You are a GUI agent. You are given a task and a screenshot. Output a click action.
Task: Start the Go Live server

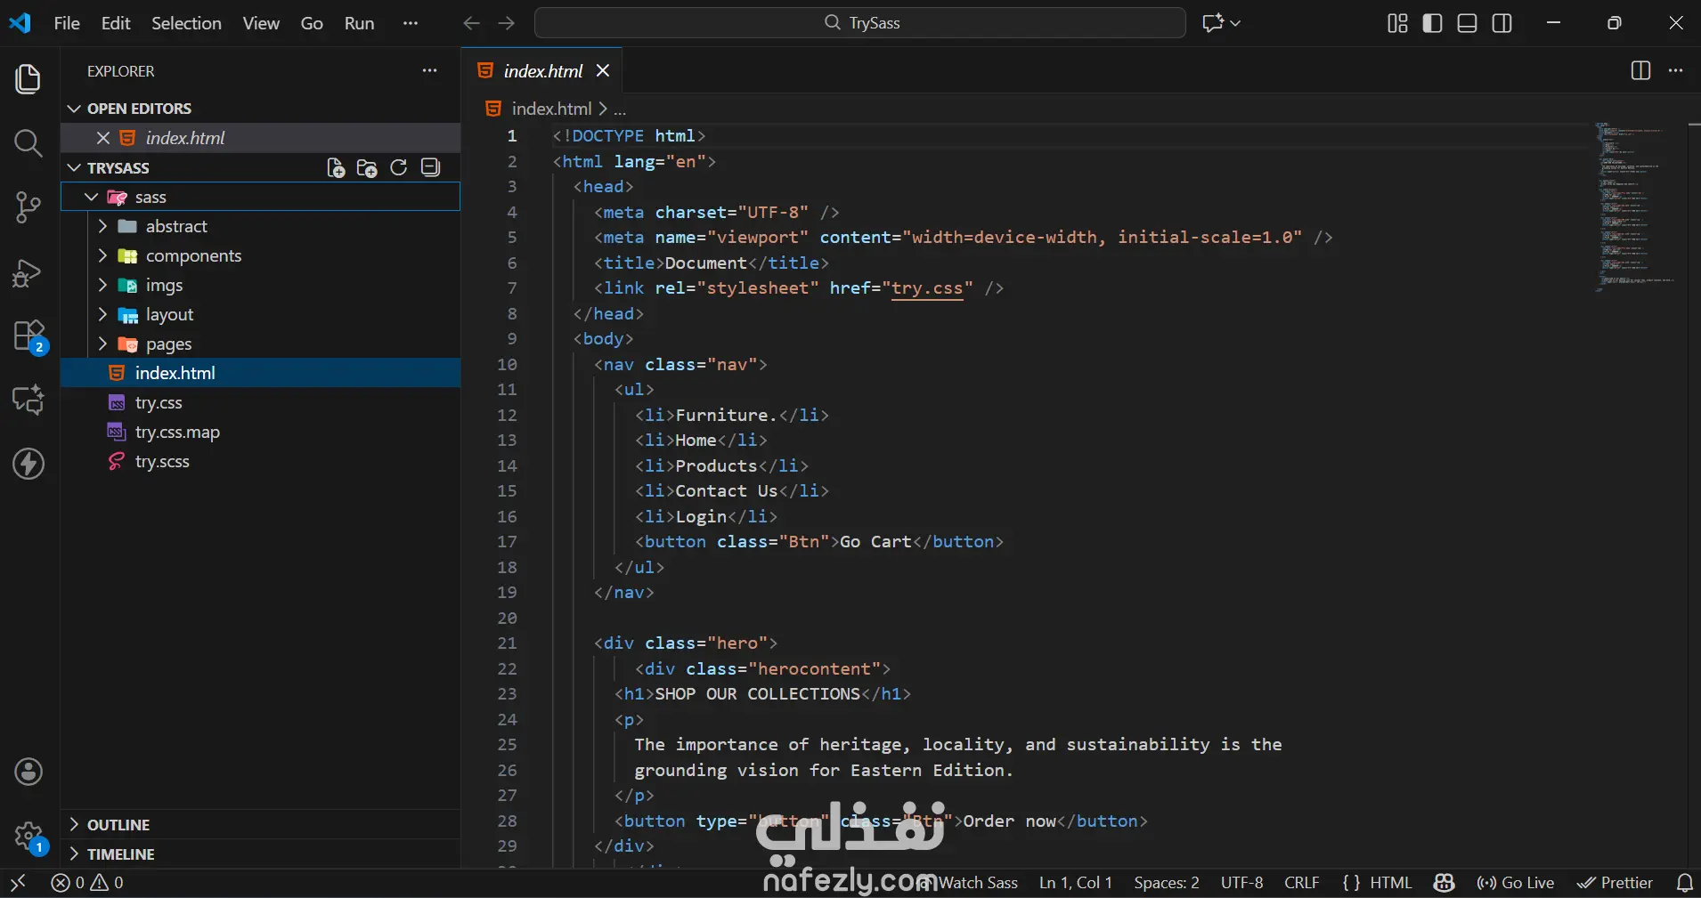click(1516, 883)
